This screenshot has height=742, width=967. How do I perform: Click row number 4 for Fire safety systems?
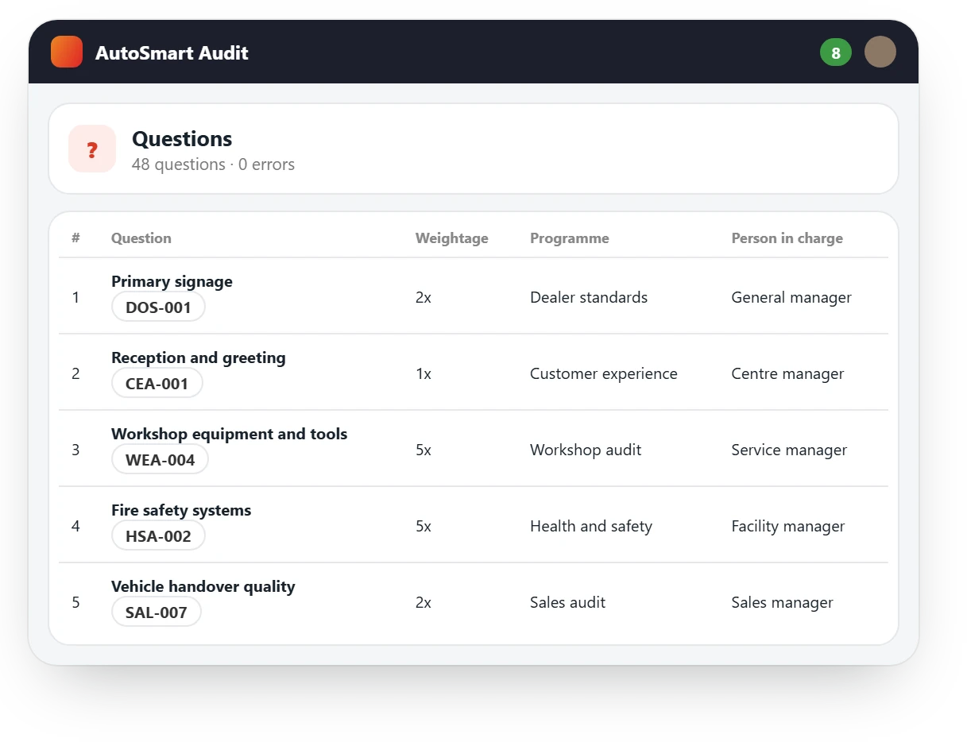click(x=75, y=526)
